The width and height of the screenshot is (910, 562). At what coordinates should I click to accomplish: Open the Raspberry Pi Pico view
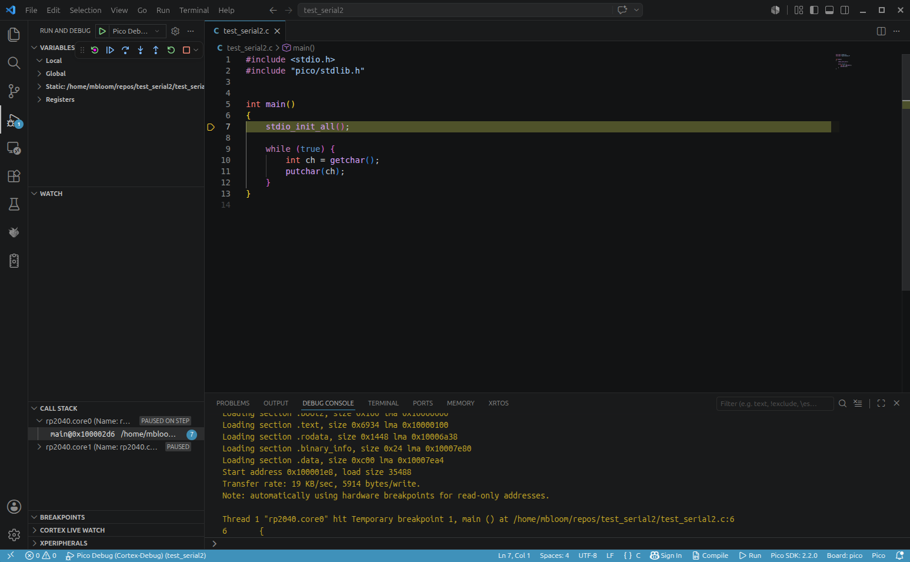click(x=14, y=232)
